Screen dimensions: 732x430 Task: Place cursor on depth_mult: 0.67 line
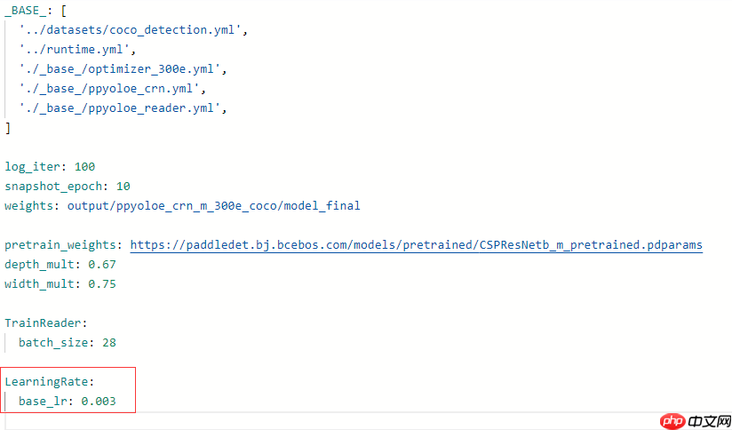[60, 264]
